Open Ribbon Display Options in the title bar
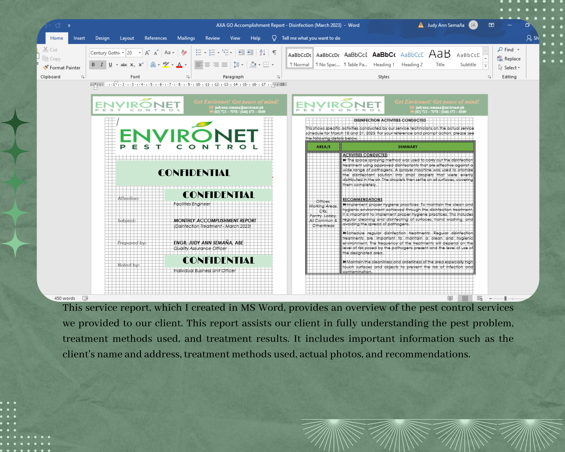The image size is (565, 452). point(492,25)
